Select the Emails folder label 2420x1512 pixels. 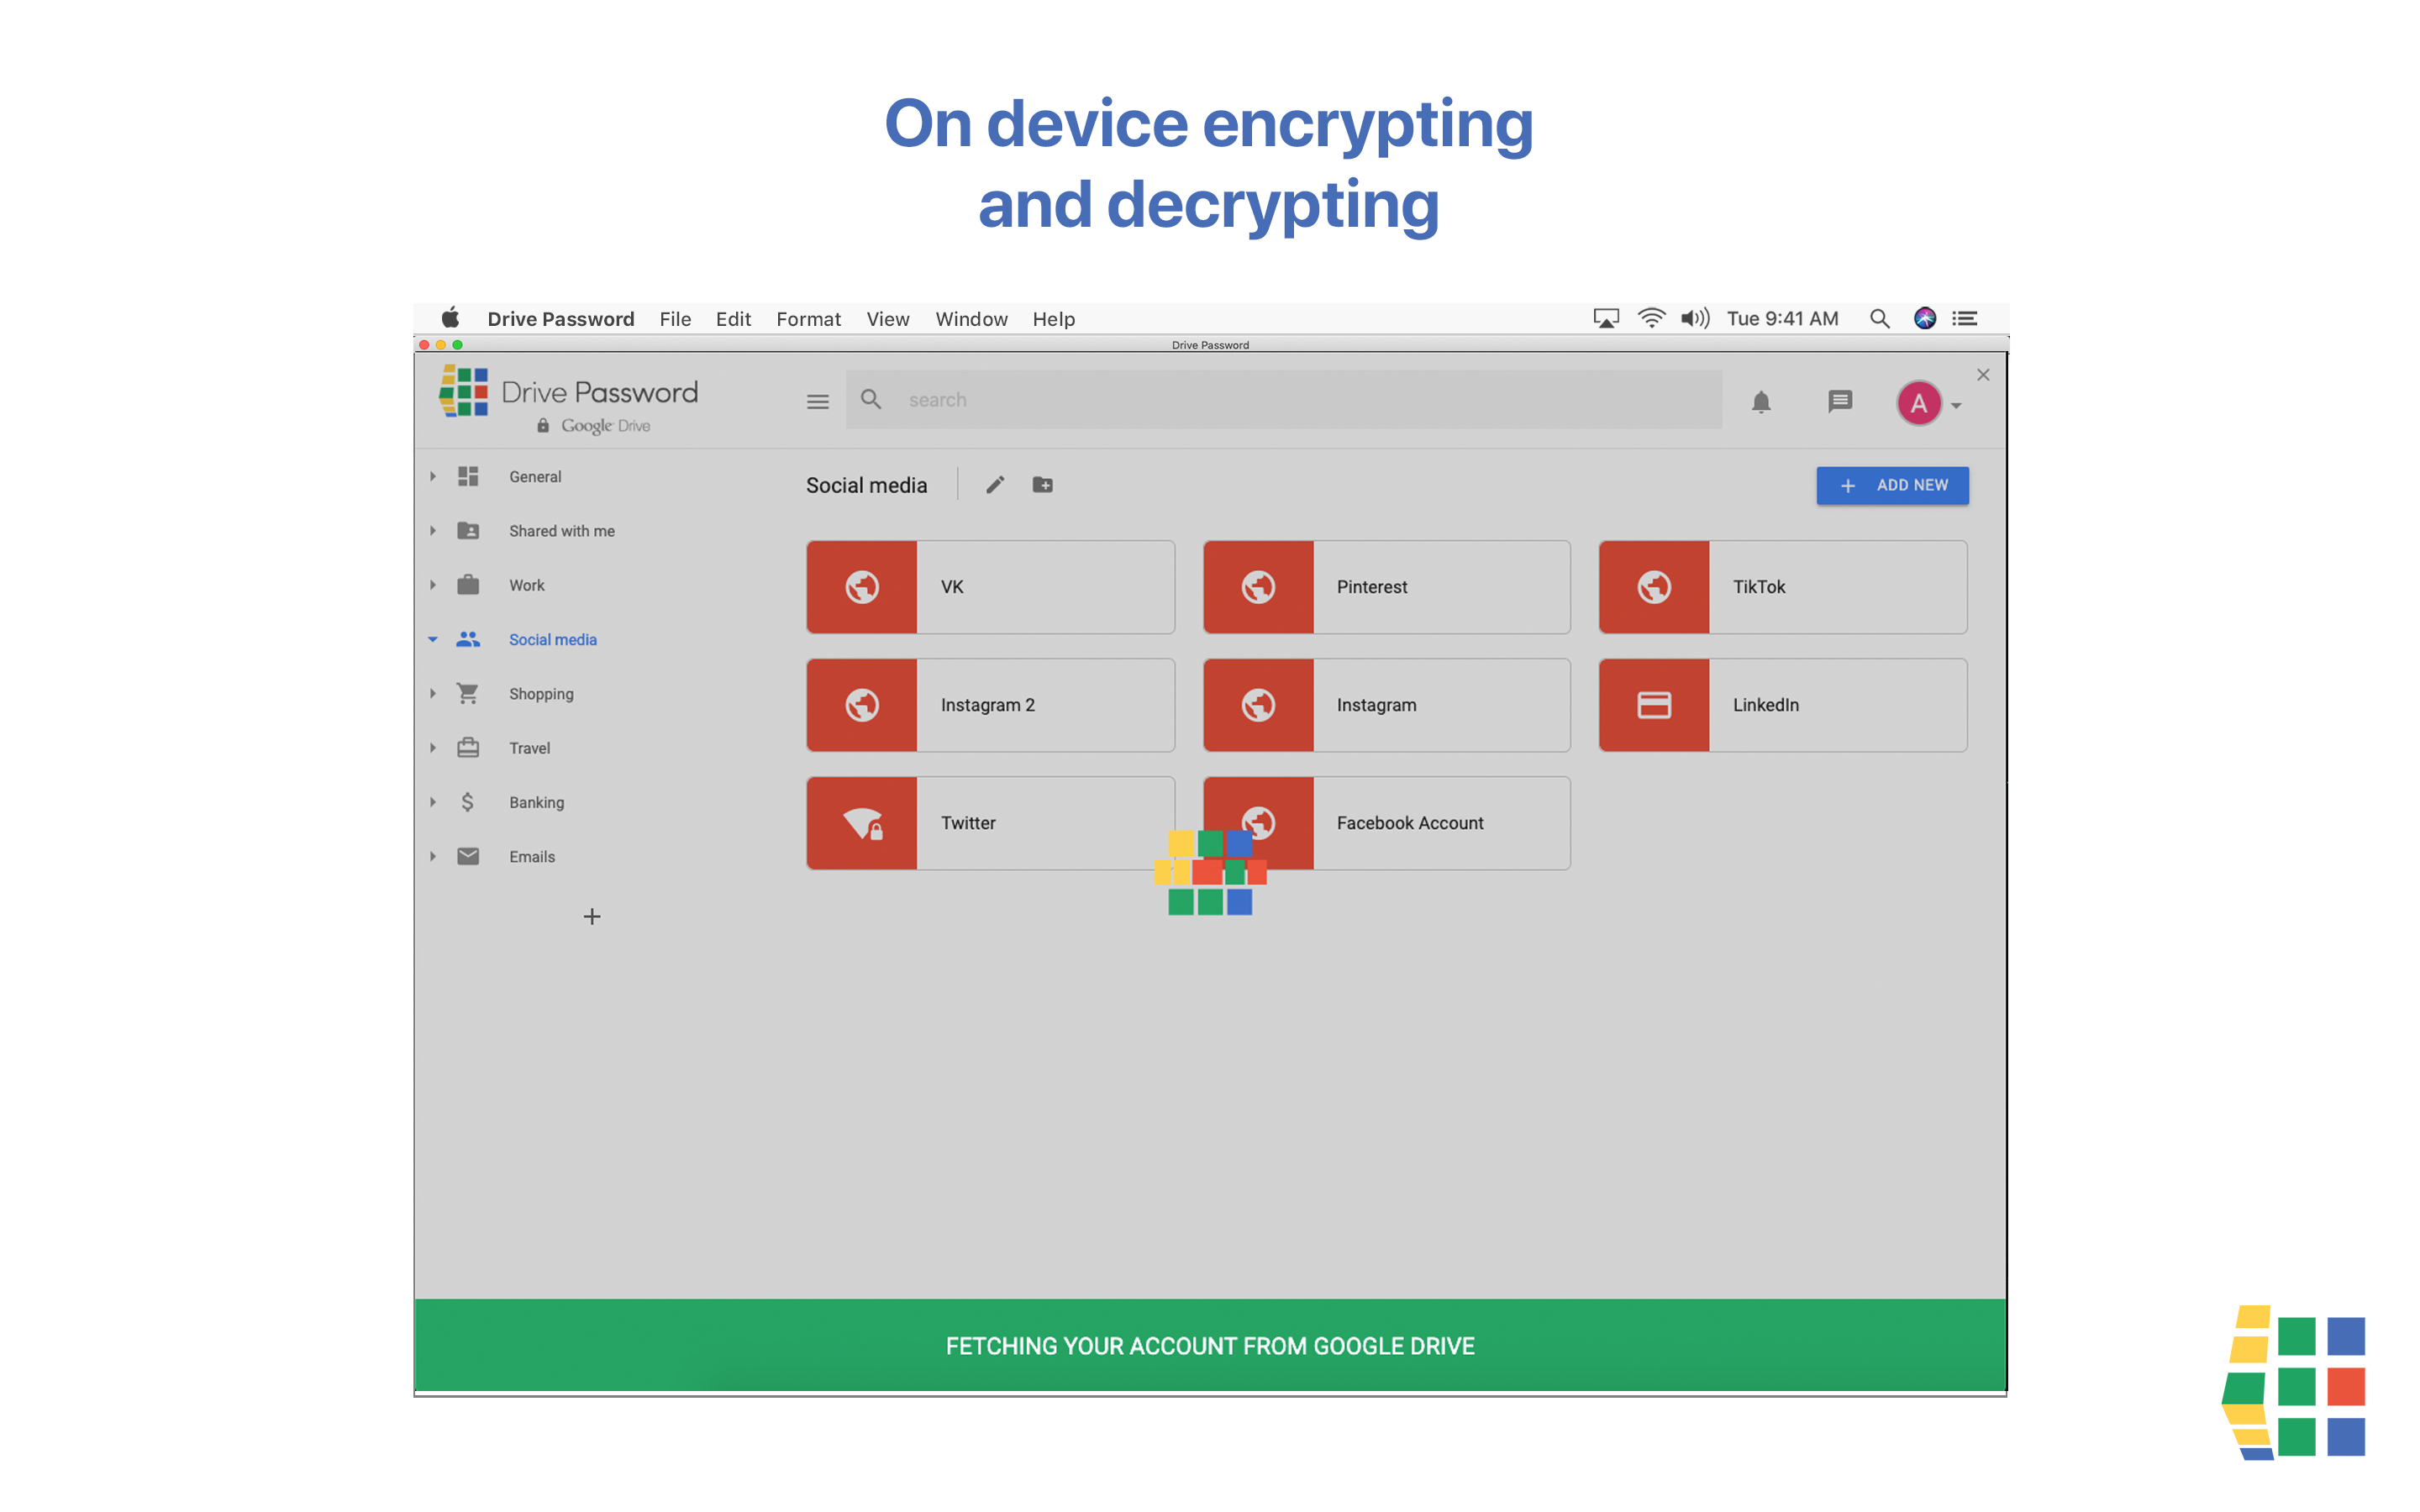tap(532, 856)
